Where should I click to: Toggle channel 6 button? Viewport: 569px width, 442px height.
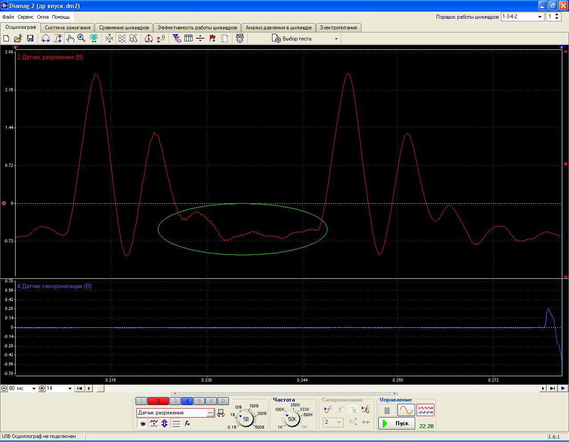tap(211, 401)
